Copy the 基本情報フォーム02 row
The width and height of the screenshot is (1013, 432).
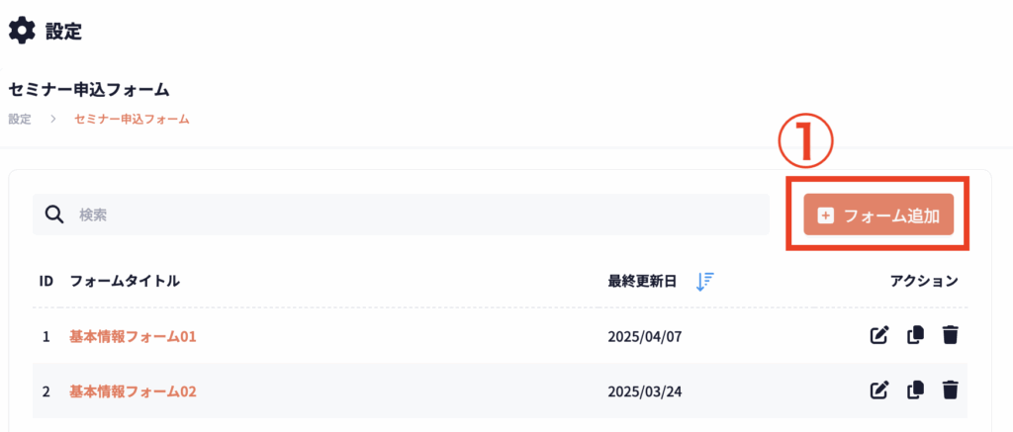click(x=915, y=390)
